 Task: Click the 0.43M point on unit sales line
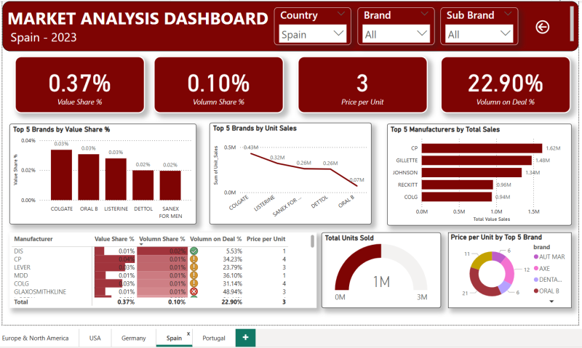(x=251, y=153)
